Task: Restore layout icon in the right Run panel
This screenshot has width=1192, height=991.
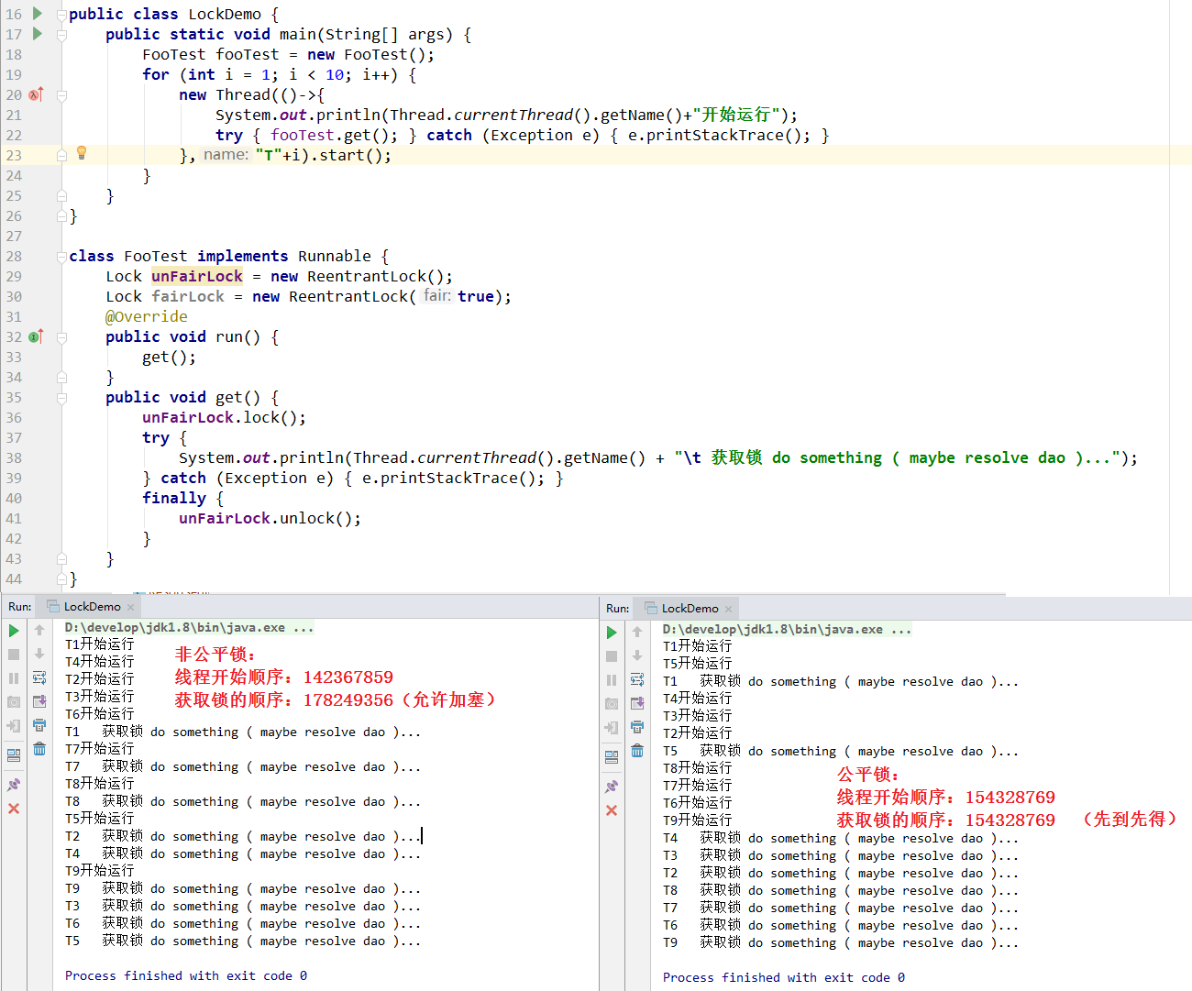Action: click(612, 758)
